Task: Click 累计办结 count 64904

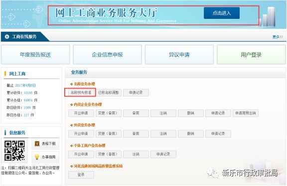Action: click(x=28, y=100)
